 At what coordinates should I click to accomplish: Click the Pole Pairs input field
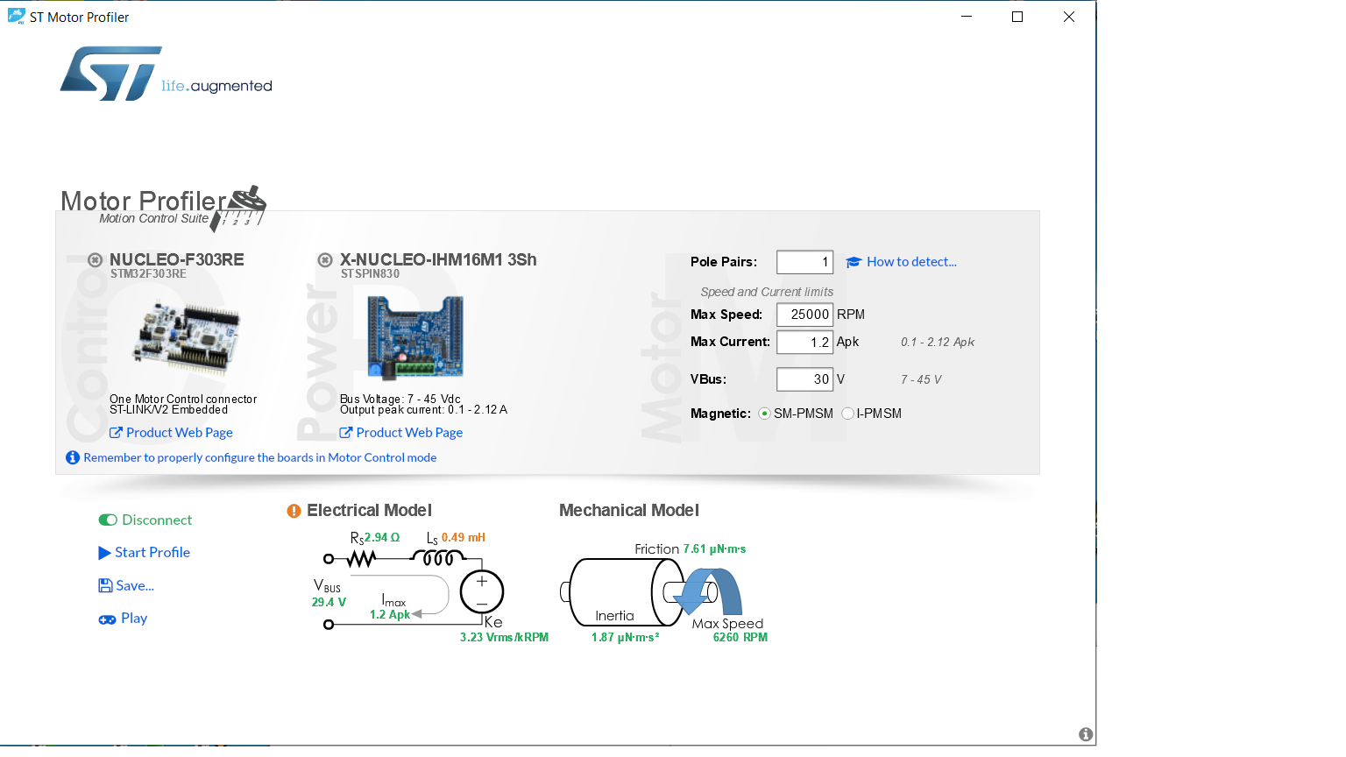(804, 262)
